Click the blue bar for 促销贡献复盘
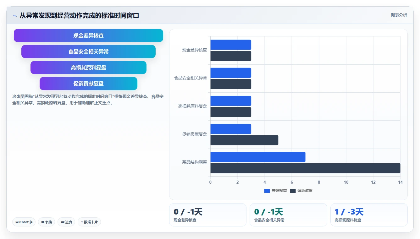The width and height of the screenshot is (420, 239). (231, 129)
